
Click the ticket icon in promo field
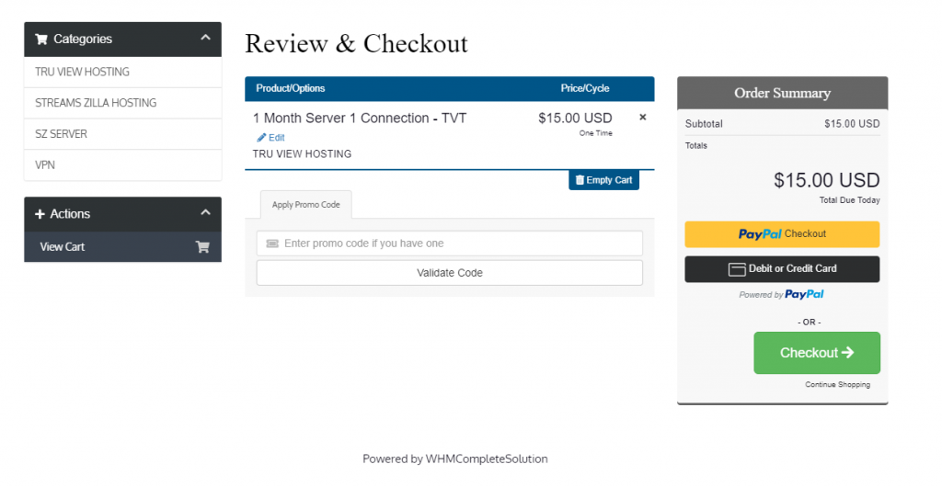coord(272,243)
